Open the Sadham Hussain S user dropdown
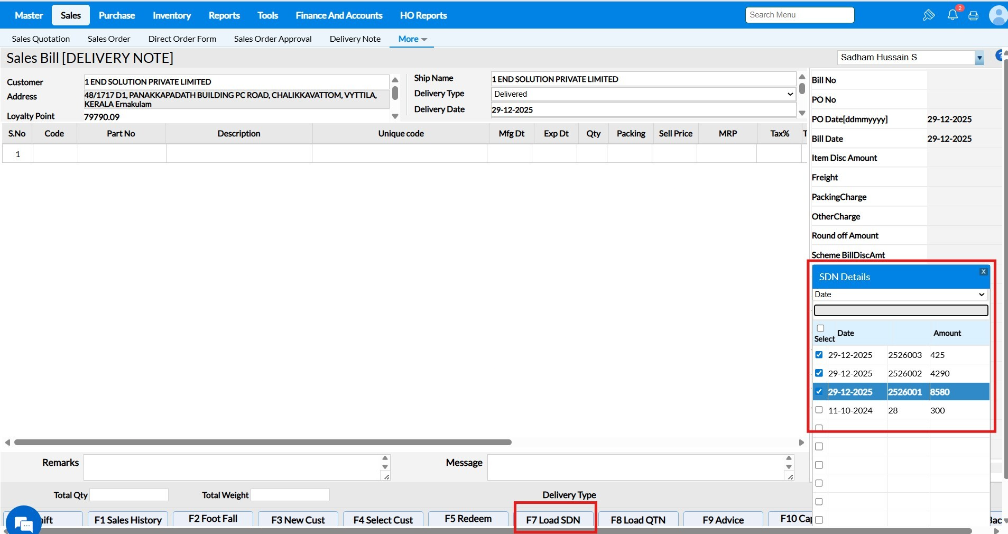Image resolution: width=1008 pixels, height=534 pixels. coord(979,58)
